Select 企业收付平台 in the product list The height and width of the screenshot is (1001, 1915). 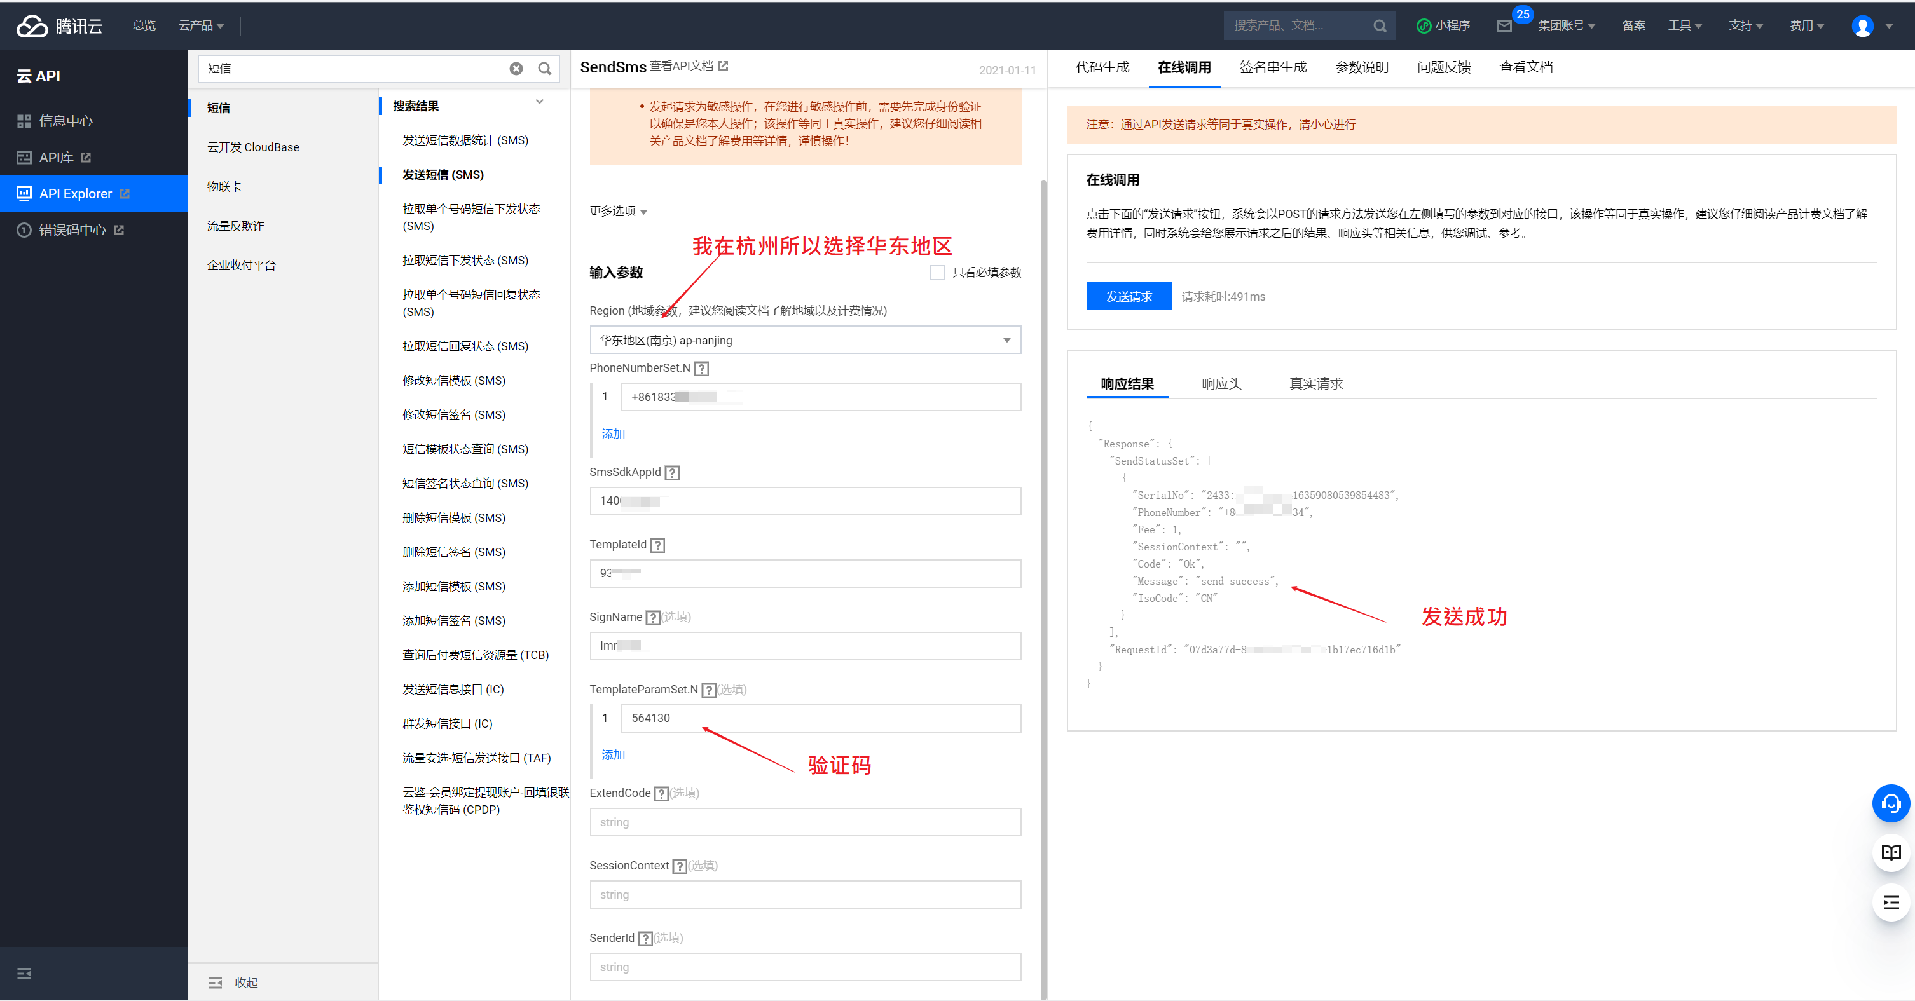[242, 265]
